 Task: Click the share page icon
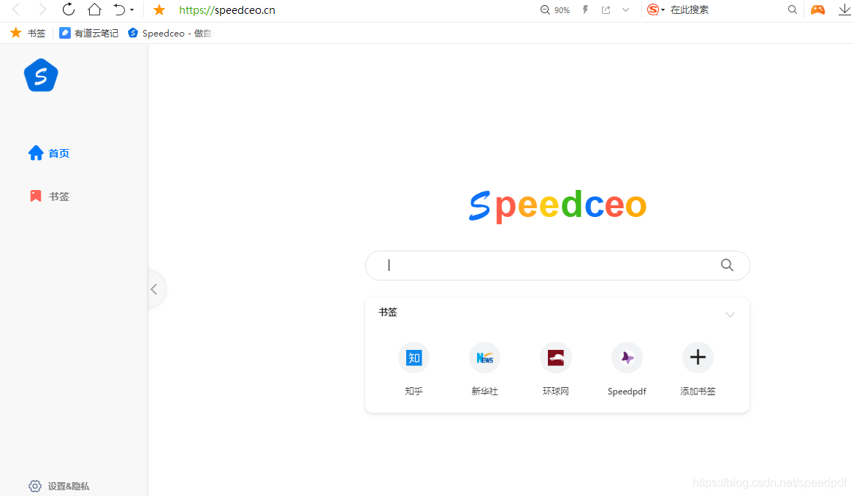(x=606, y=9)
